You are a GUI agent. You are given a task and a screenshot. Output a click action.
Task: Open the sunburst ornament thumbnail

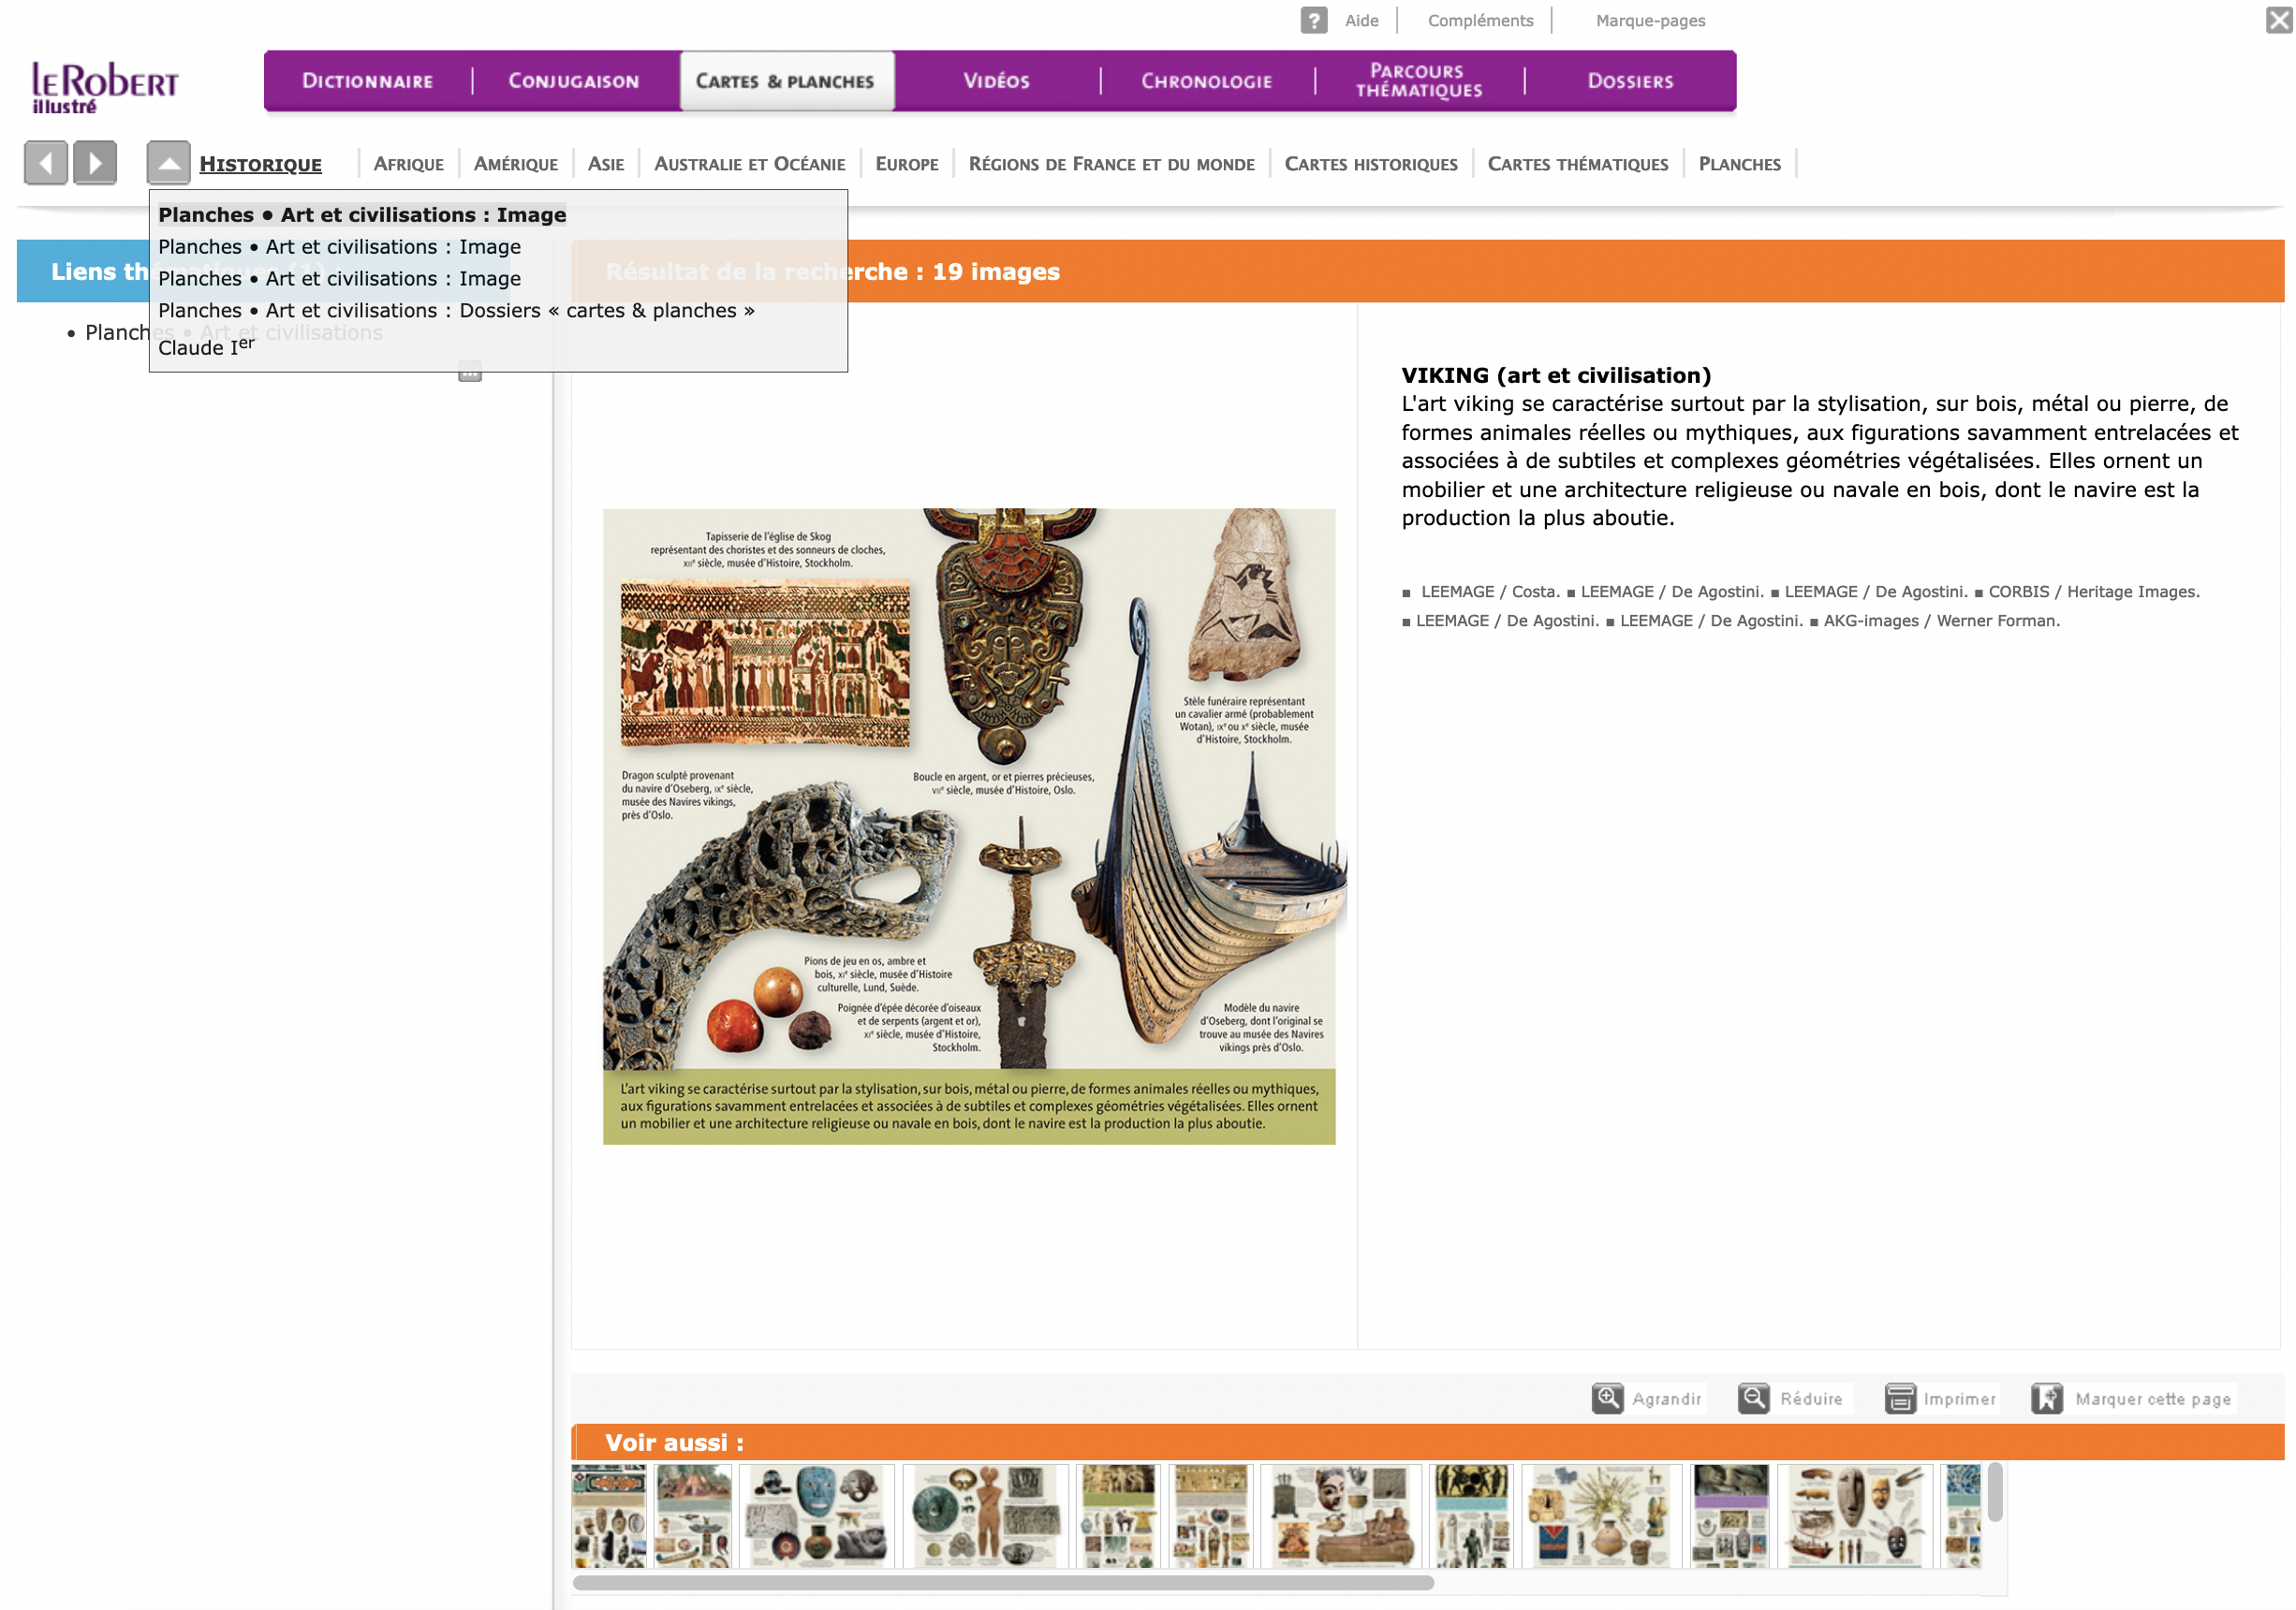[1602, 1516]
